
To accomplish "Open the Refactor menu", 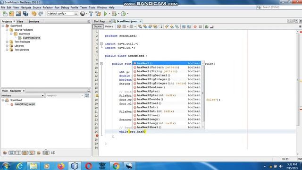I will point(48,8).
